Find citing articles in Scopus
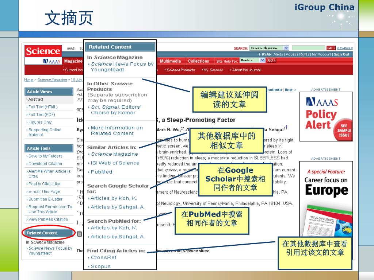This screenshot has height=280, width=374. [100, 266]
